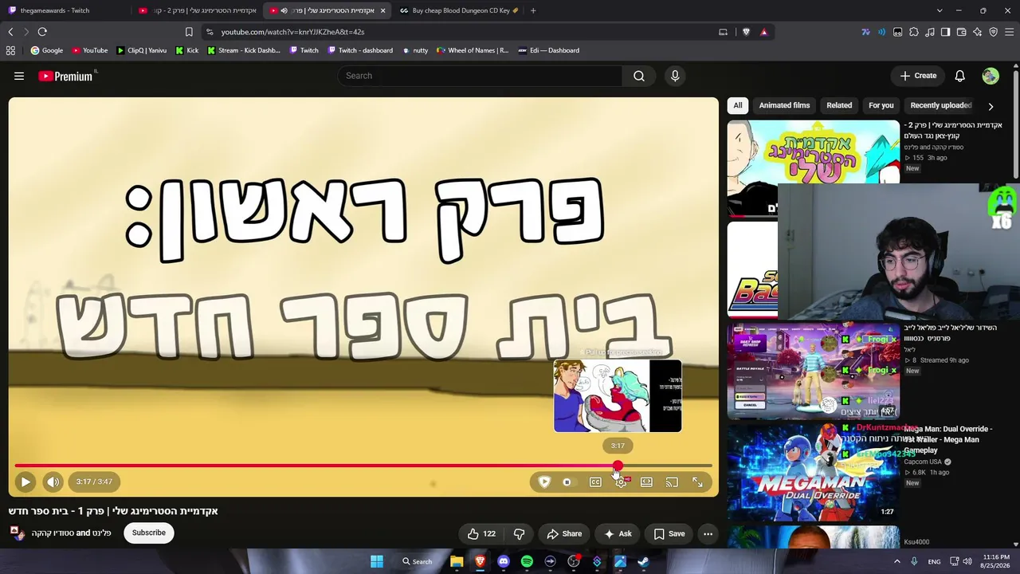The image size is (1020, 574).
Task: Click the browser address bar URL
Action: click(x=292, y=32)
